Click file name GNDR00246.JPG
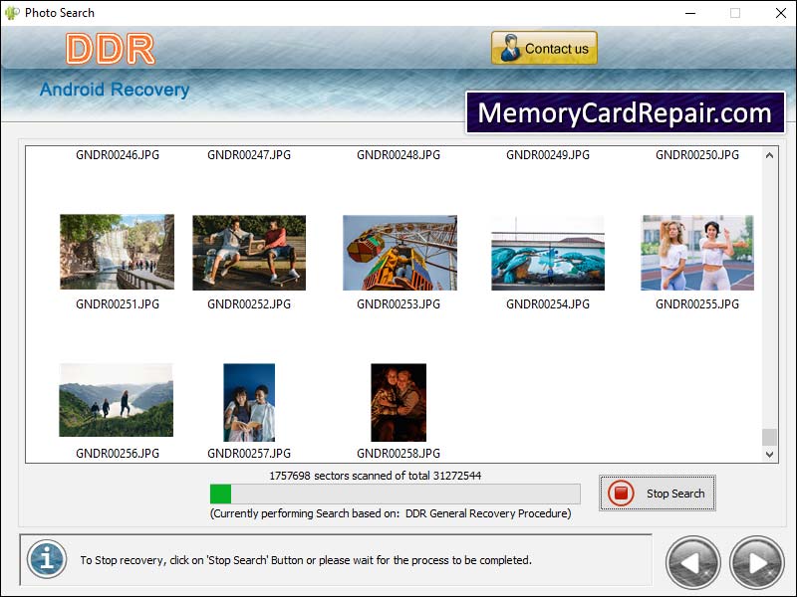The width and height of the screenshot is (797, 597). point(118,155)
